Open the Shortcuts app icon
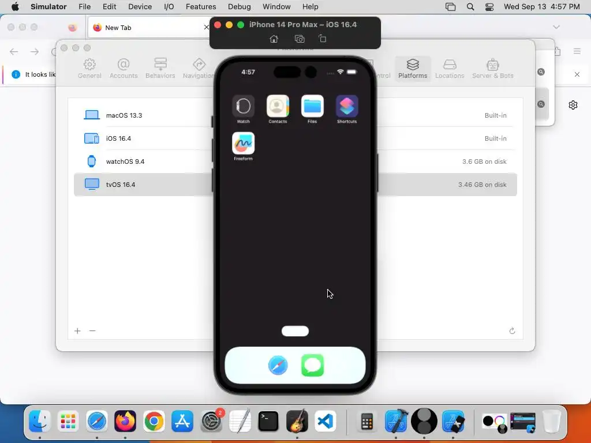Image resolution: width=591 pixels, height=443 pixels. click(347, 106)
